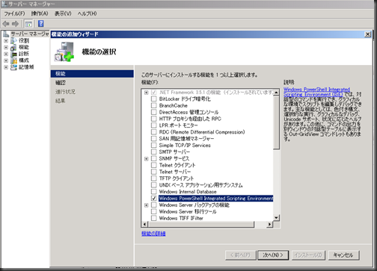
Task: Check DirectAccess 管理コンソール
Action: [x=154, y=112]
